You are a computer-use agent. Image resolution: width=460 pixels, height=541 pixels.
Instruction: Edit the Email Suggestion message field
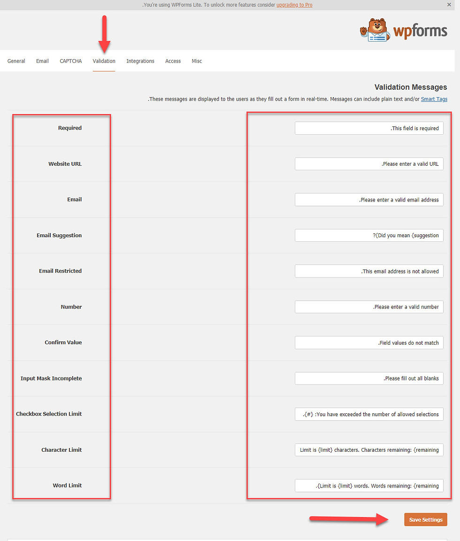369,235
